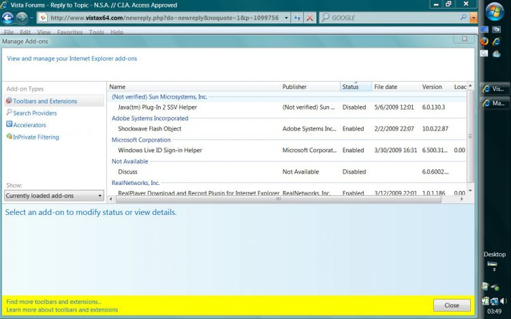This screenshot has height=319, width=511.
Task: Click the network computers tray icon
Action: coord(495,301)
